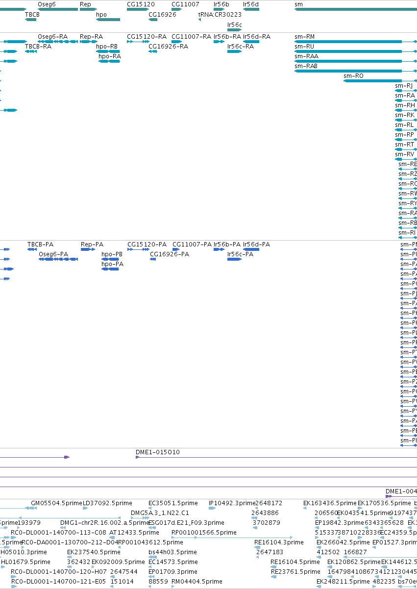Select the RE16104.3prime EST label
The width and height of the screenshot is (417, 589).
pyautogui.click(x=279, y=542)
